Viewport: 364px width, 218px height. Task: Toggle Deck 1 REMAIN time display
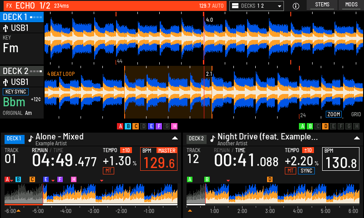point(40,150)
